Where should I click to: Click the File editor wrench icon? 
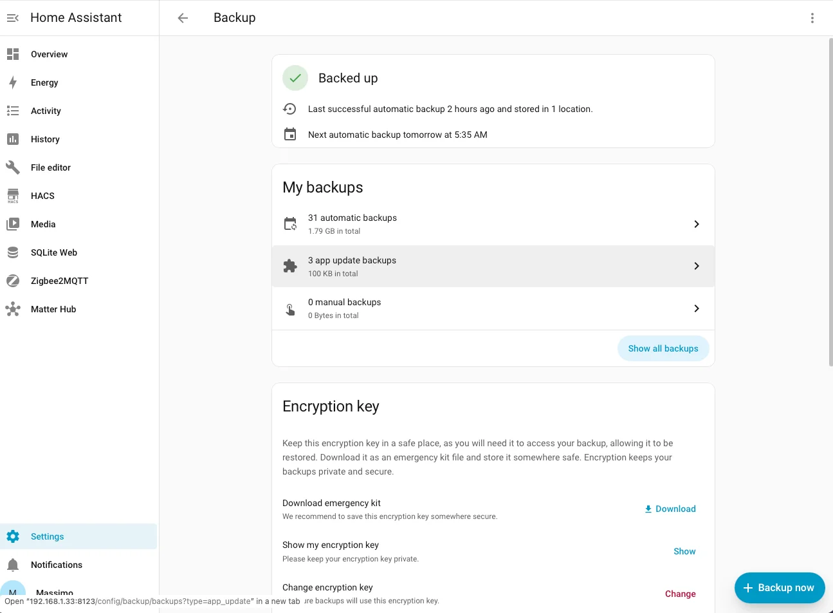tap(13, 167)
